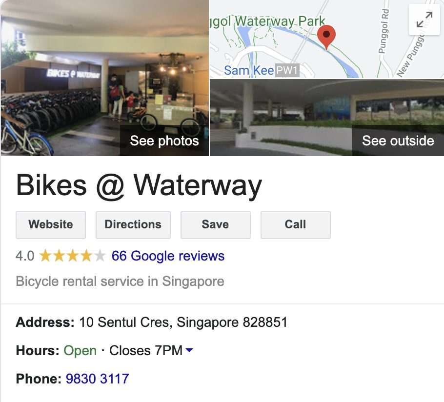The height and width of the screenshot is (402, 444).
Task: Open the Website button
Action: (51, 225)
